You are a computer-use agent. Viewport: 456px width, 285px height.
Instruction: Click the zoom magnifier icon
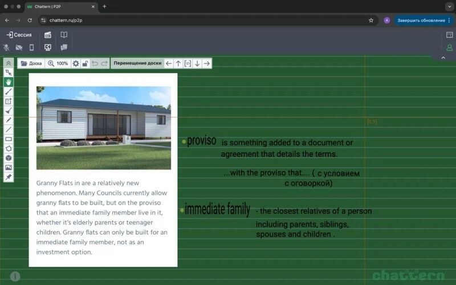point(51,63)
